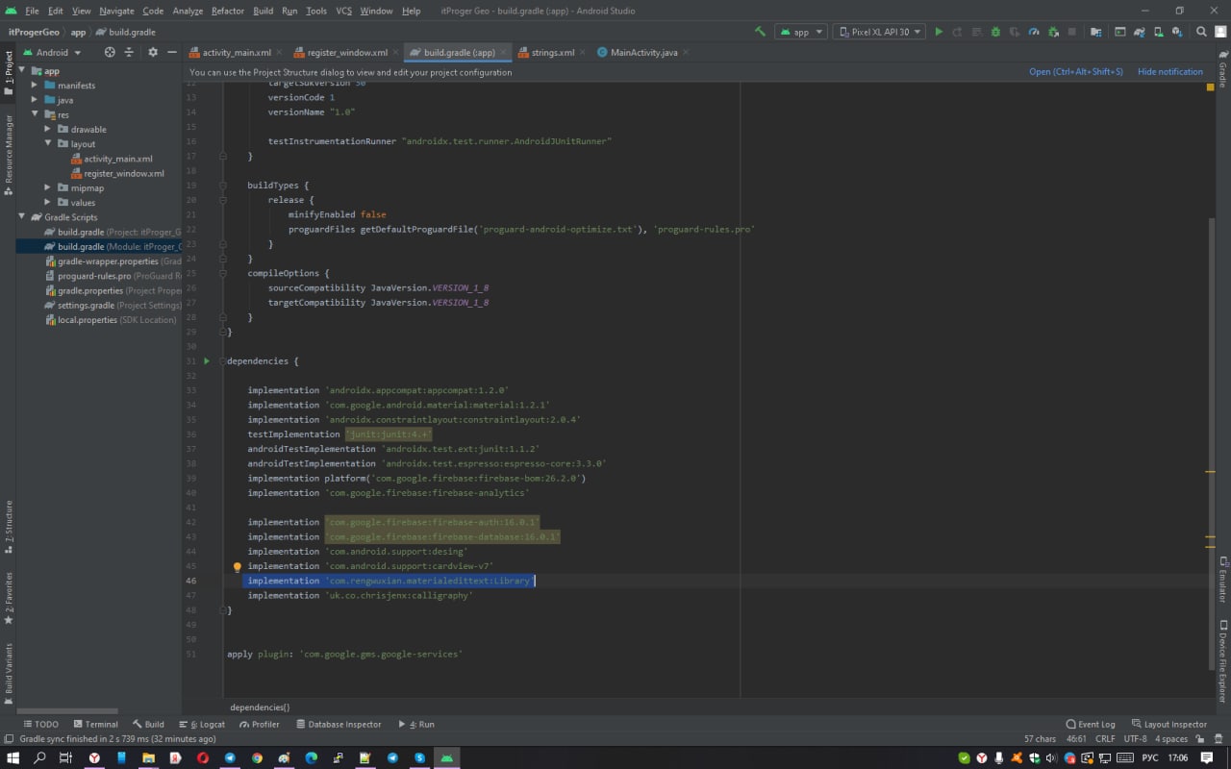Click the CRLF line separator indicator
This screenshot has width=1231, height=769.
1105,738
